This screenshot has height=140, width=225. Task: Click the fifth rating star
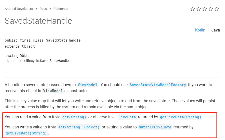[x=217, y=9]
